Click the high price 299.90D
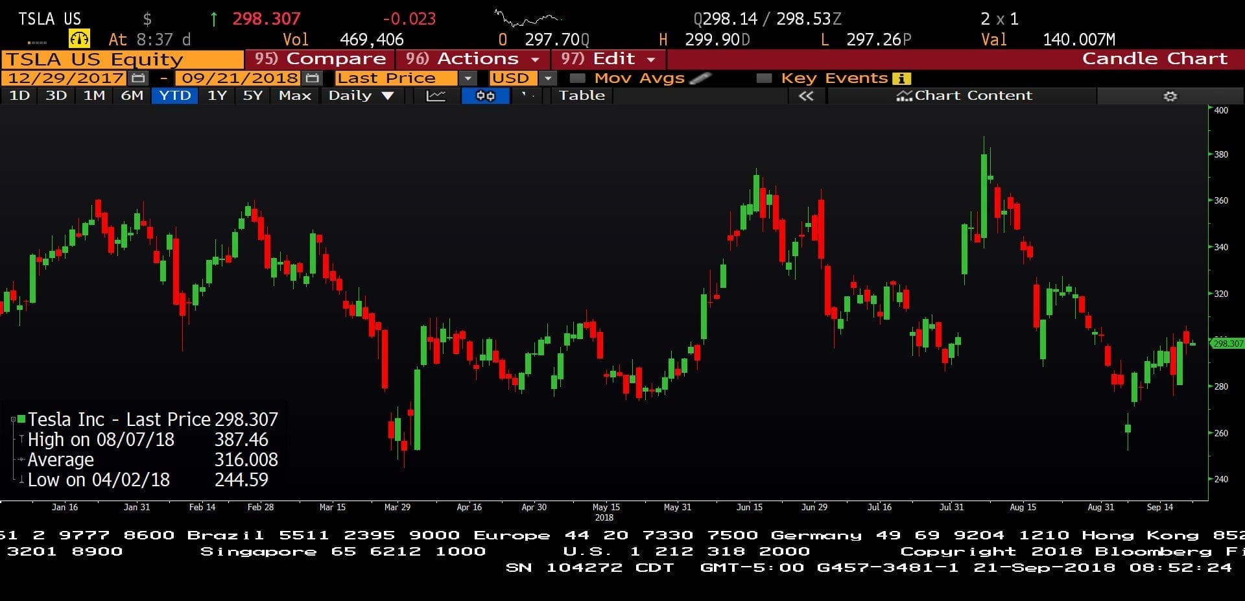The image size is (1245, 601). (717, 40)
